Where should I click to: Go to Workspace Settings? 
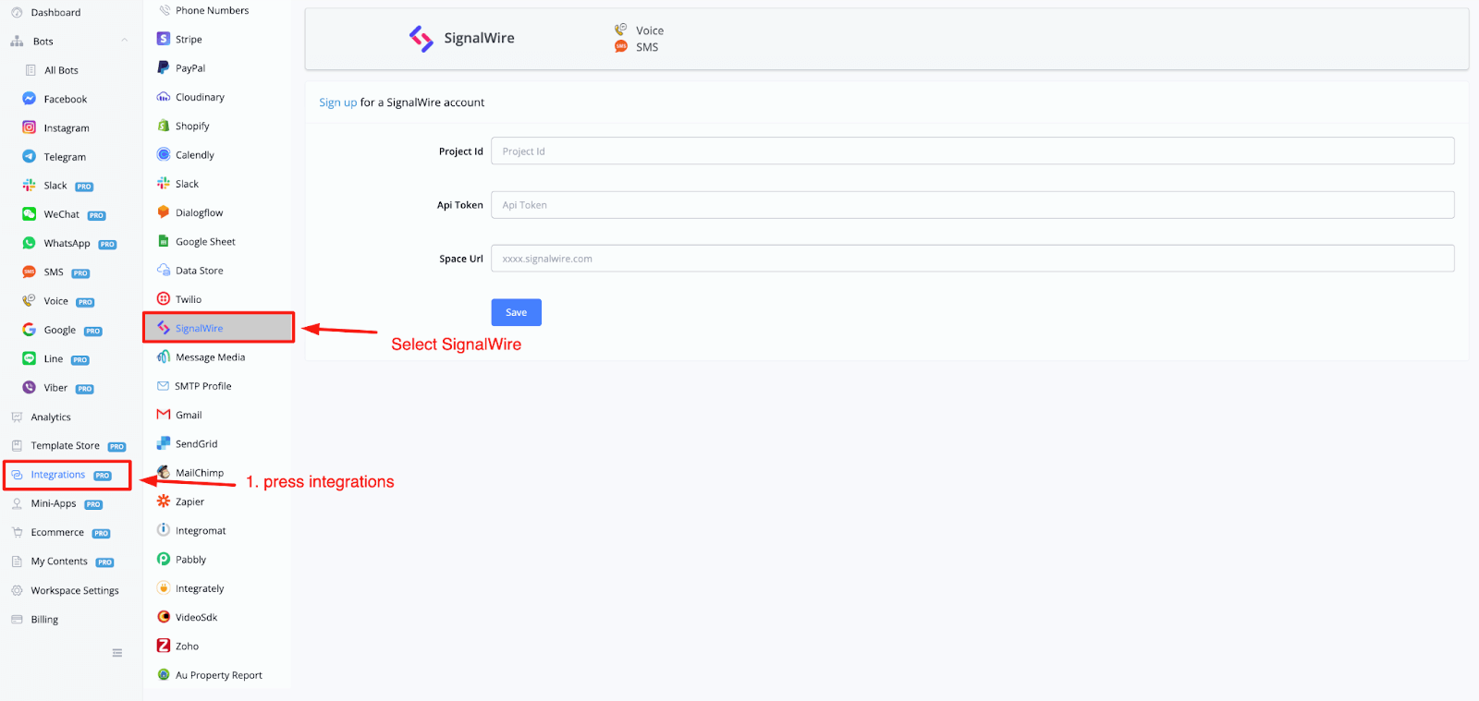click(74, 590)
